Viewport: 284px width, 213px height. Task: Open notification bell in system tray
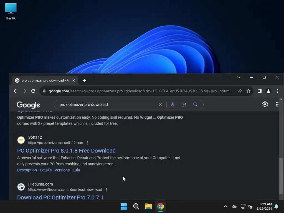click(277, 206)
